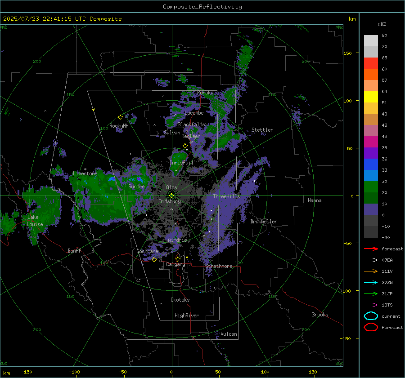Click the RedDeer city label
This screenshot has height=378, width=405.
click(x=191, y=136)
